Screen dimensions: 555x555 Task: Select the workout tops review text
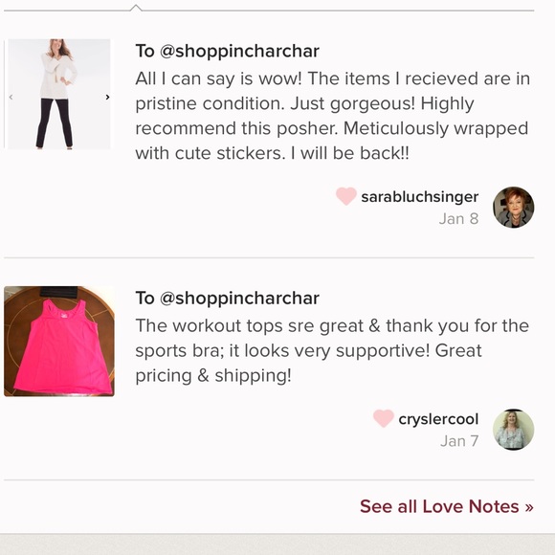tap(332, 351)
